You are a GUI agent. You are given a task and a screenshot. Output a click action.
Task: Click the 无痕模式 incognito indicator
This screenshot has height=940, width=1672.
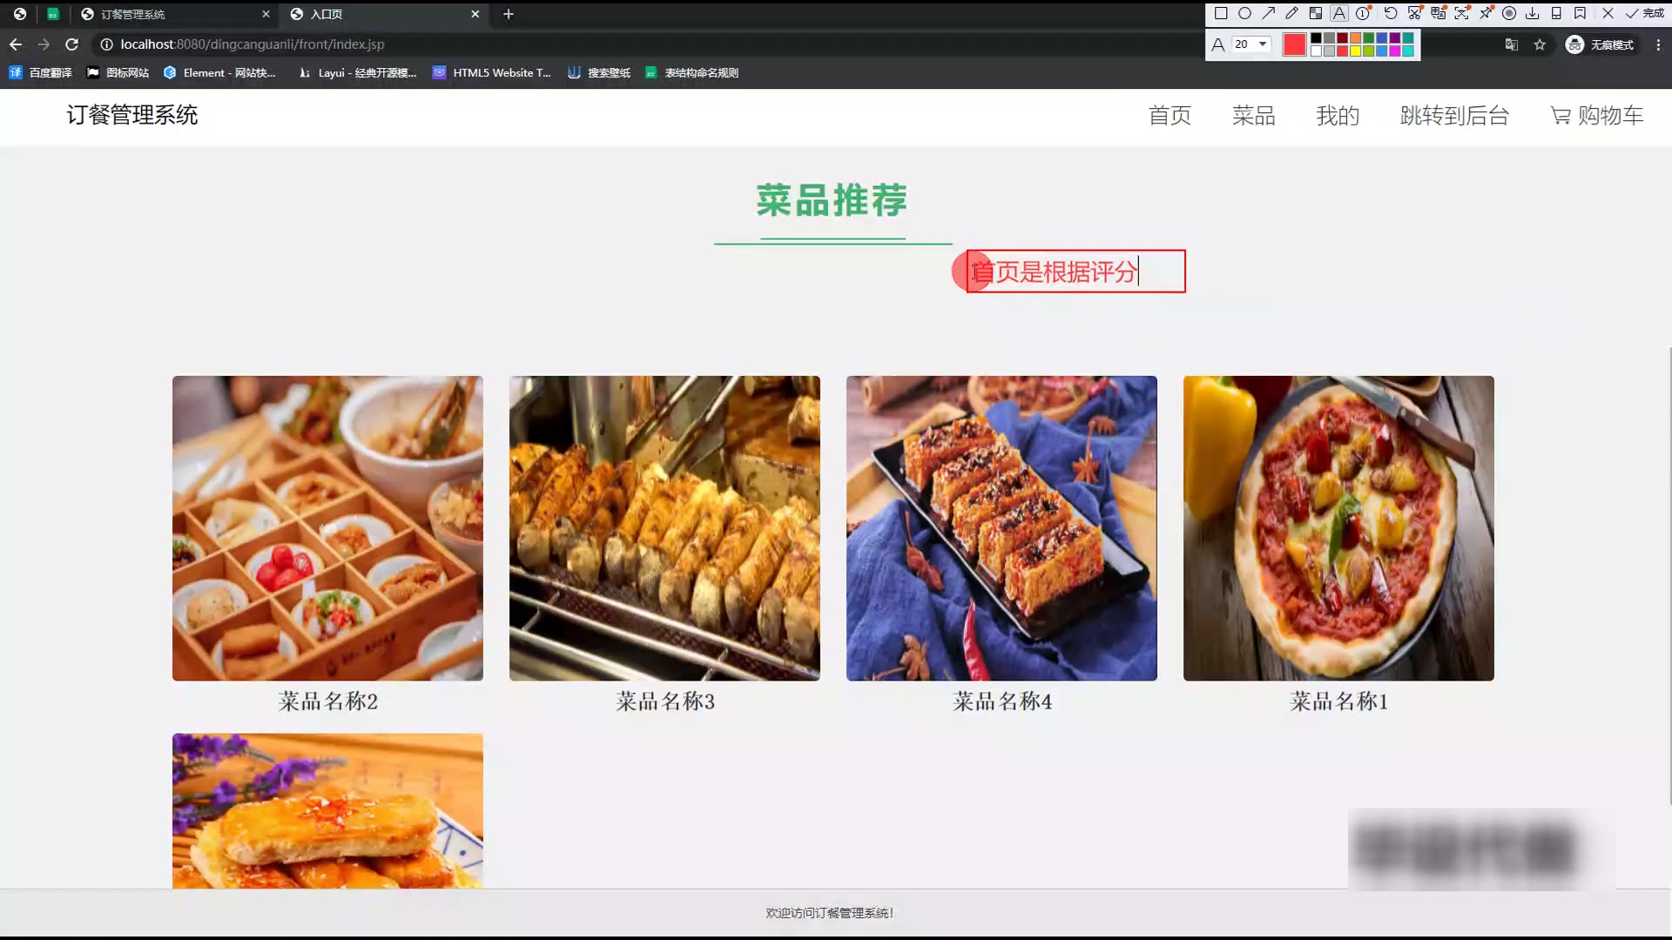click(x=1600, y=44)
